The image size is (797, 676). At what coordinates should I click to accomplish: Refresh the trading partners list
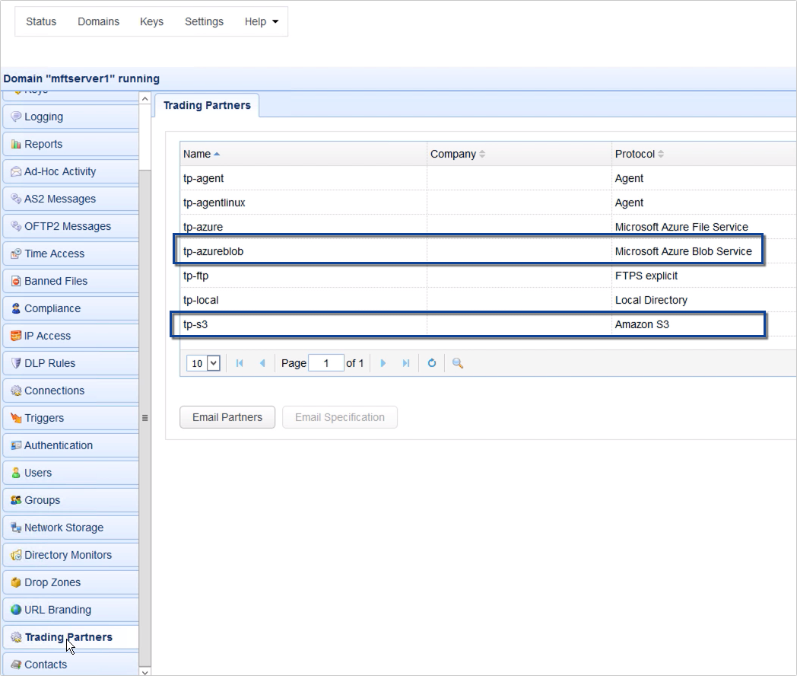pyautogui.click(x=431, y=363)
